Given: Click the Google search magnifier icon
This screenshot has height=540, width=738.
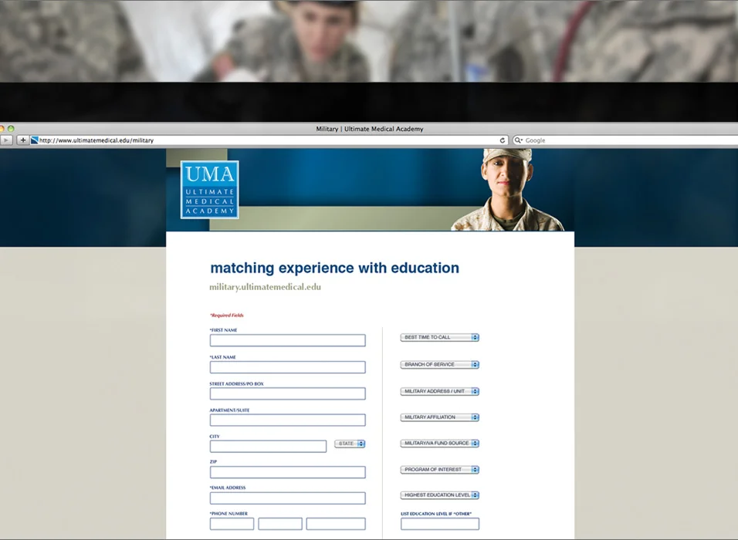Looking at the screenshot, I should [518, 140].
